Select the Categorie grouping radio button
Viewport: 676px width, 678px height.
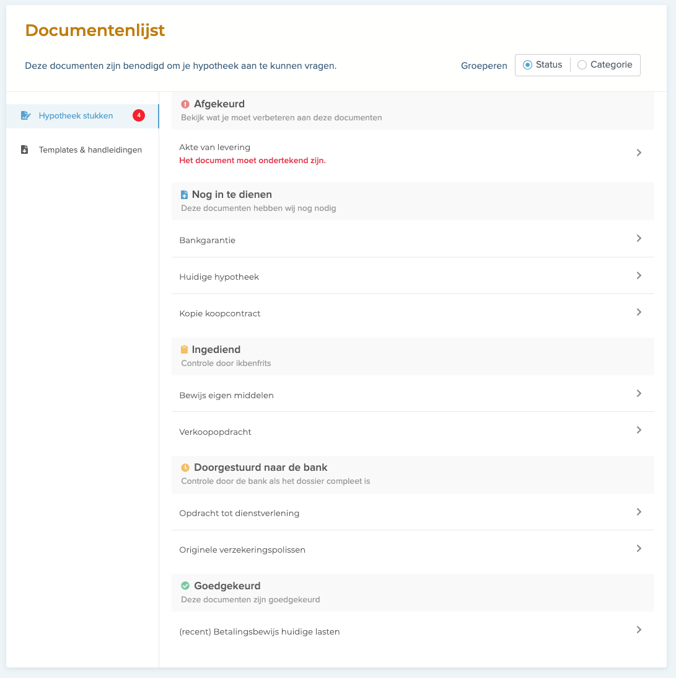coord(582,65)
